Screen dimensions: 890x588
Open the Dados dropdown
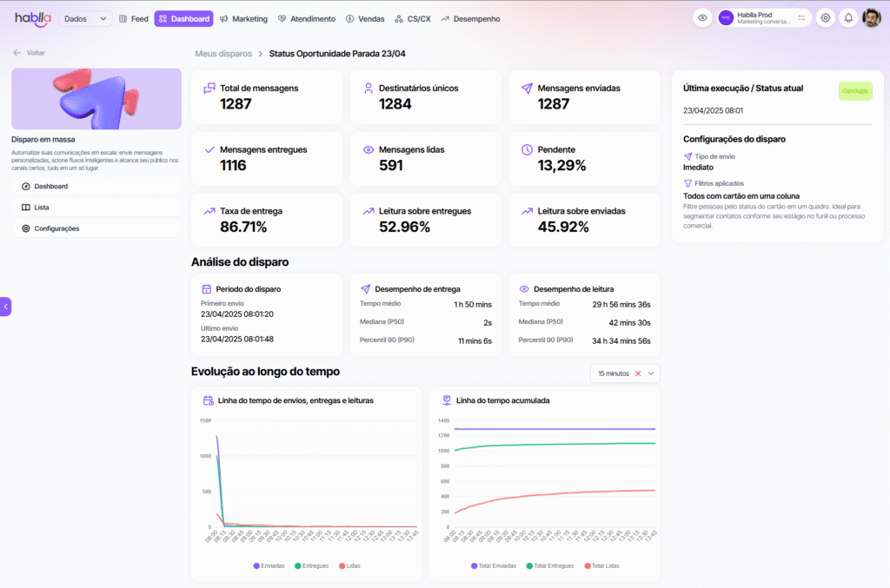tap(85, 18)
